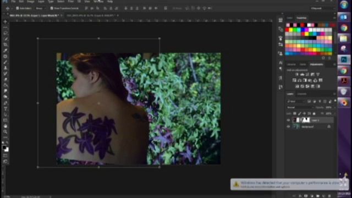Click the Photoshop taskbar icon

point(344,59)
